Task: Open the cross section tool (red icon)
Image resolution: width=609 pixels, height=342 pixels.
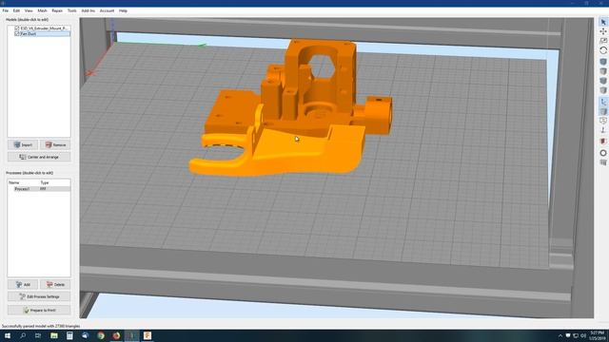Action: pyautogui.click(x=603, y=142)
